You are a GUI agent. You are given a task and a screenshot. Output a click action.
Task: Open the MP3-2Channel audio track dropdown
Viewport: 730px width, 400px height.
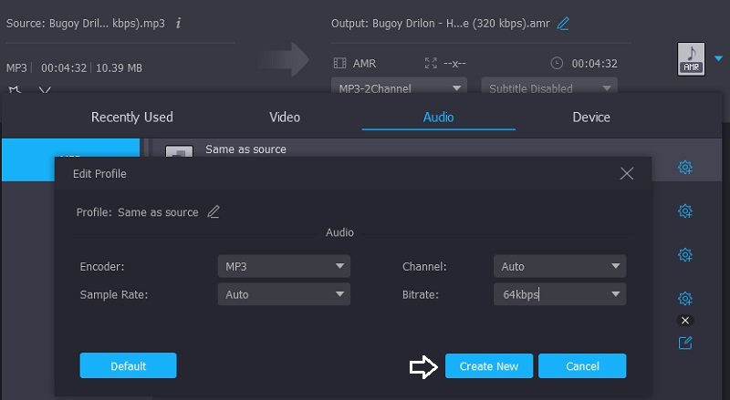(399, 88)
